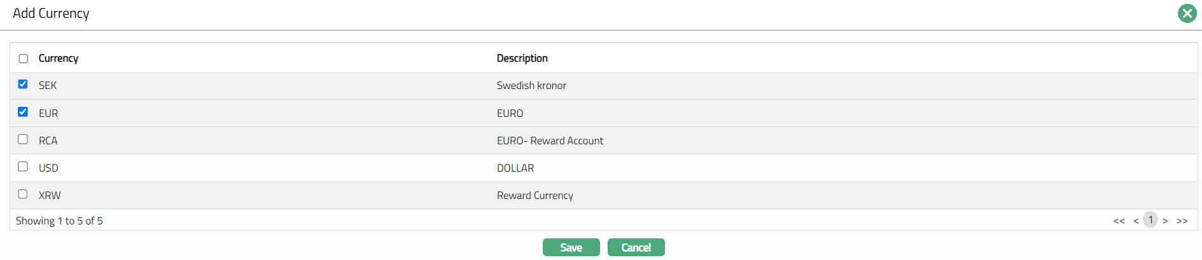Viewport: 1202px width, 260px height.
Task: Jump to the last page
Action: [x=1182, y=221]
